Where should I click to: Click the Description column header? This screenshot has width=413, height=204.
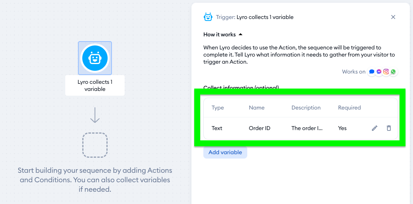pos(306,108)
